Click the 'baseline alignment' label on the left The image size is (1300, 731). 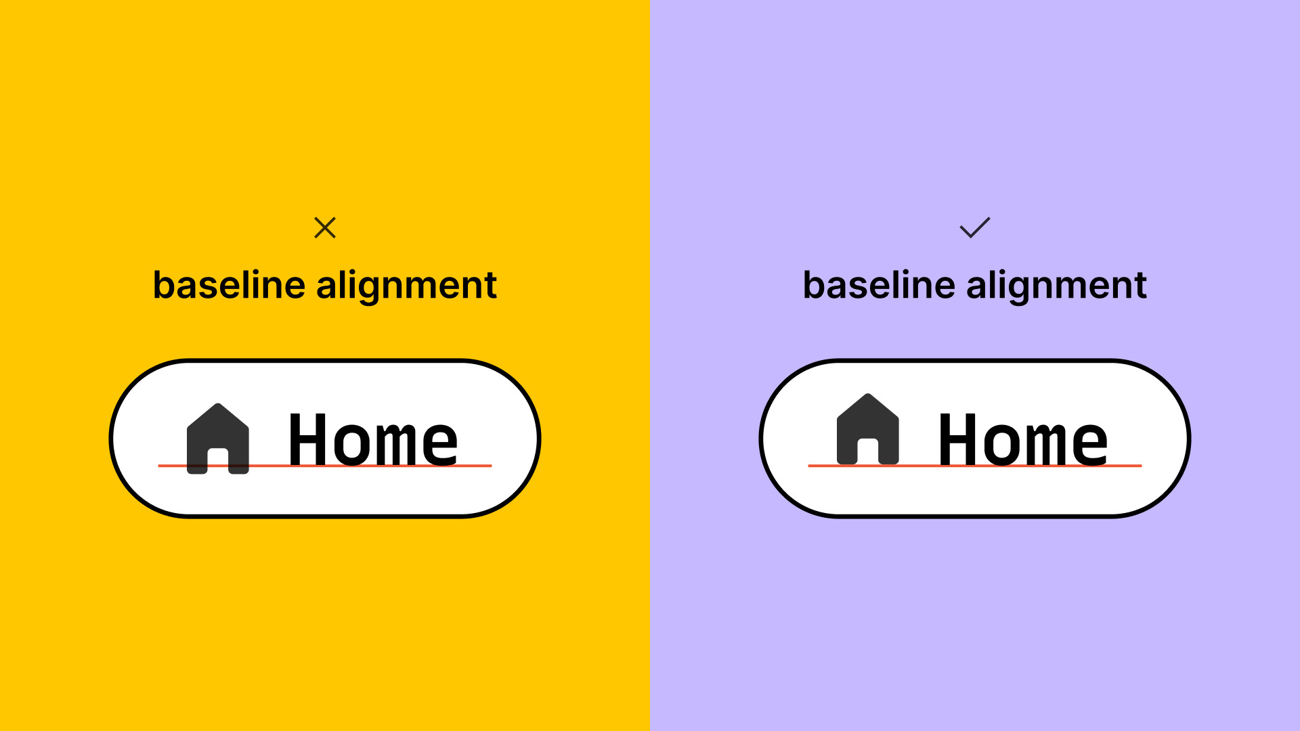(x=325, y=284)
